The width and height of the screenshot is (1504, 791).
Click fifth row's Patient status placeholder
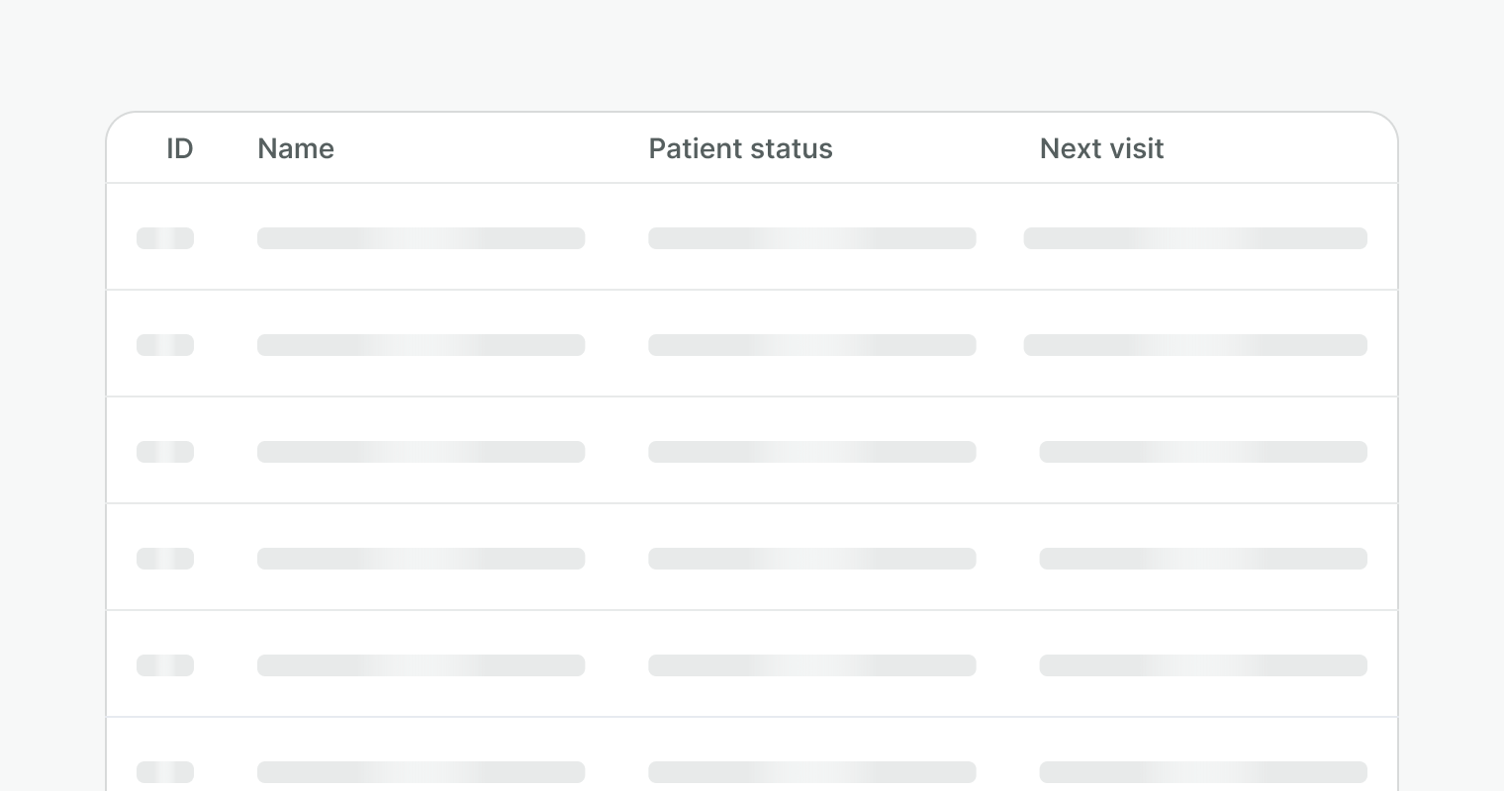pyautogui.click(x=811, y=665)
